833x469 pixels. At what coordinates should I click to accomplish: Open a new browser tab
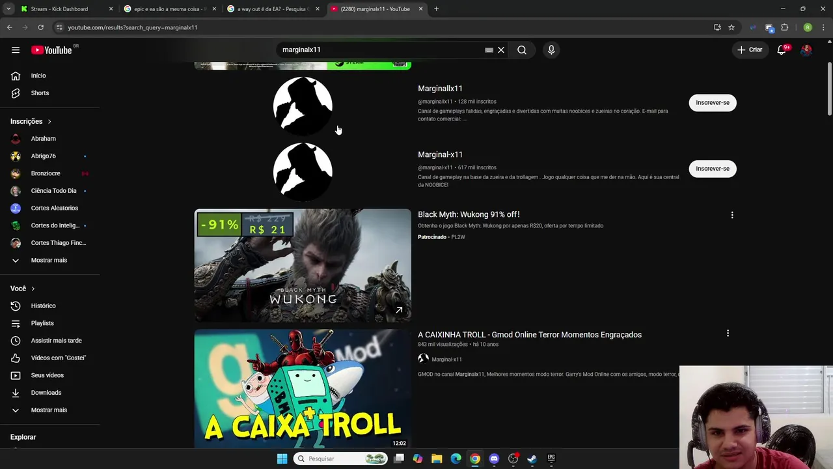pyautogui.click(x=436, y=9)
